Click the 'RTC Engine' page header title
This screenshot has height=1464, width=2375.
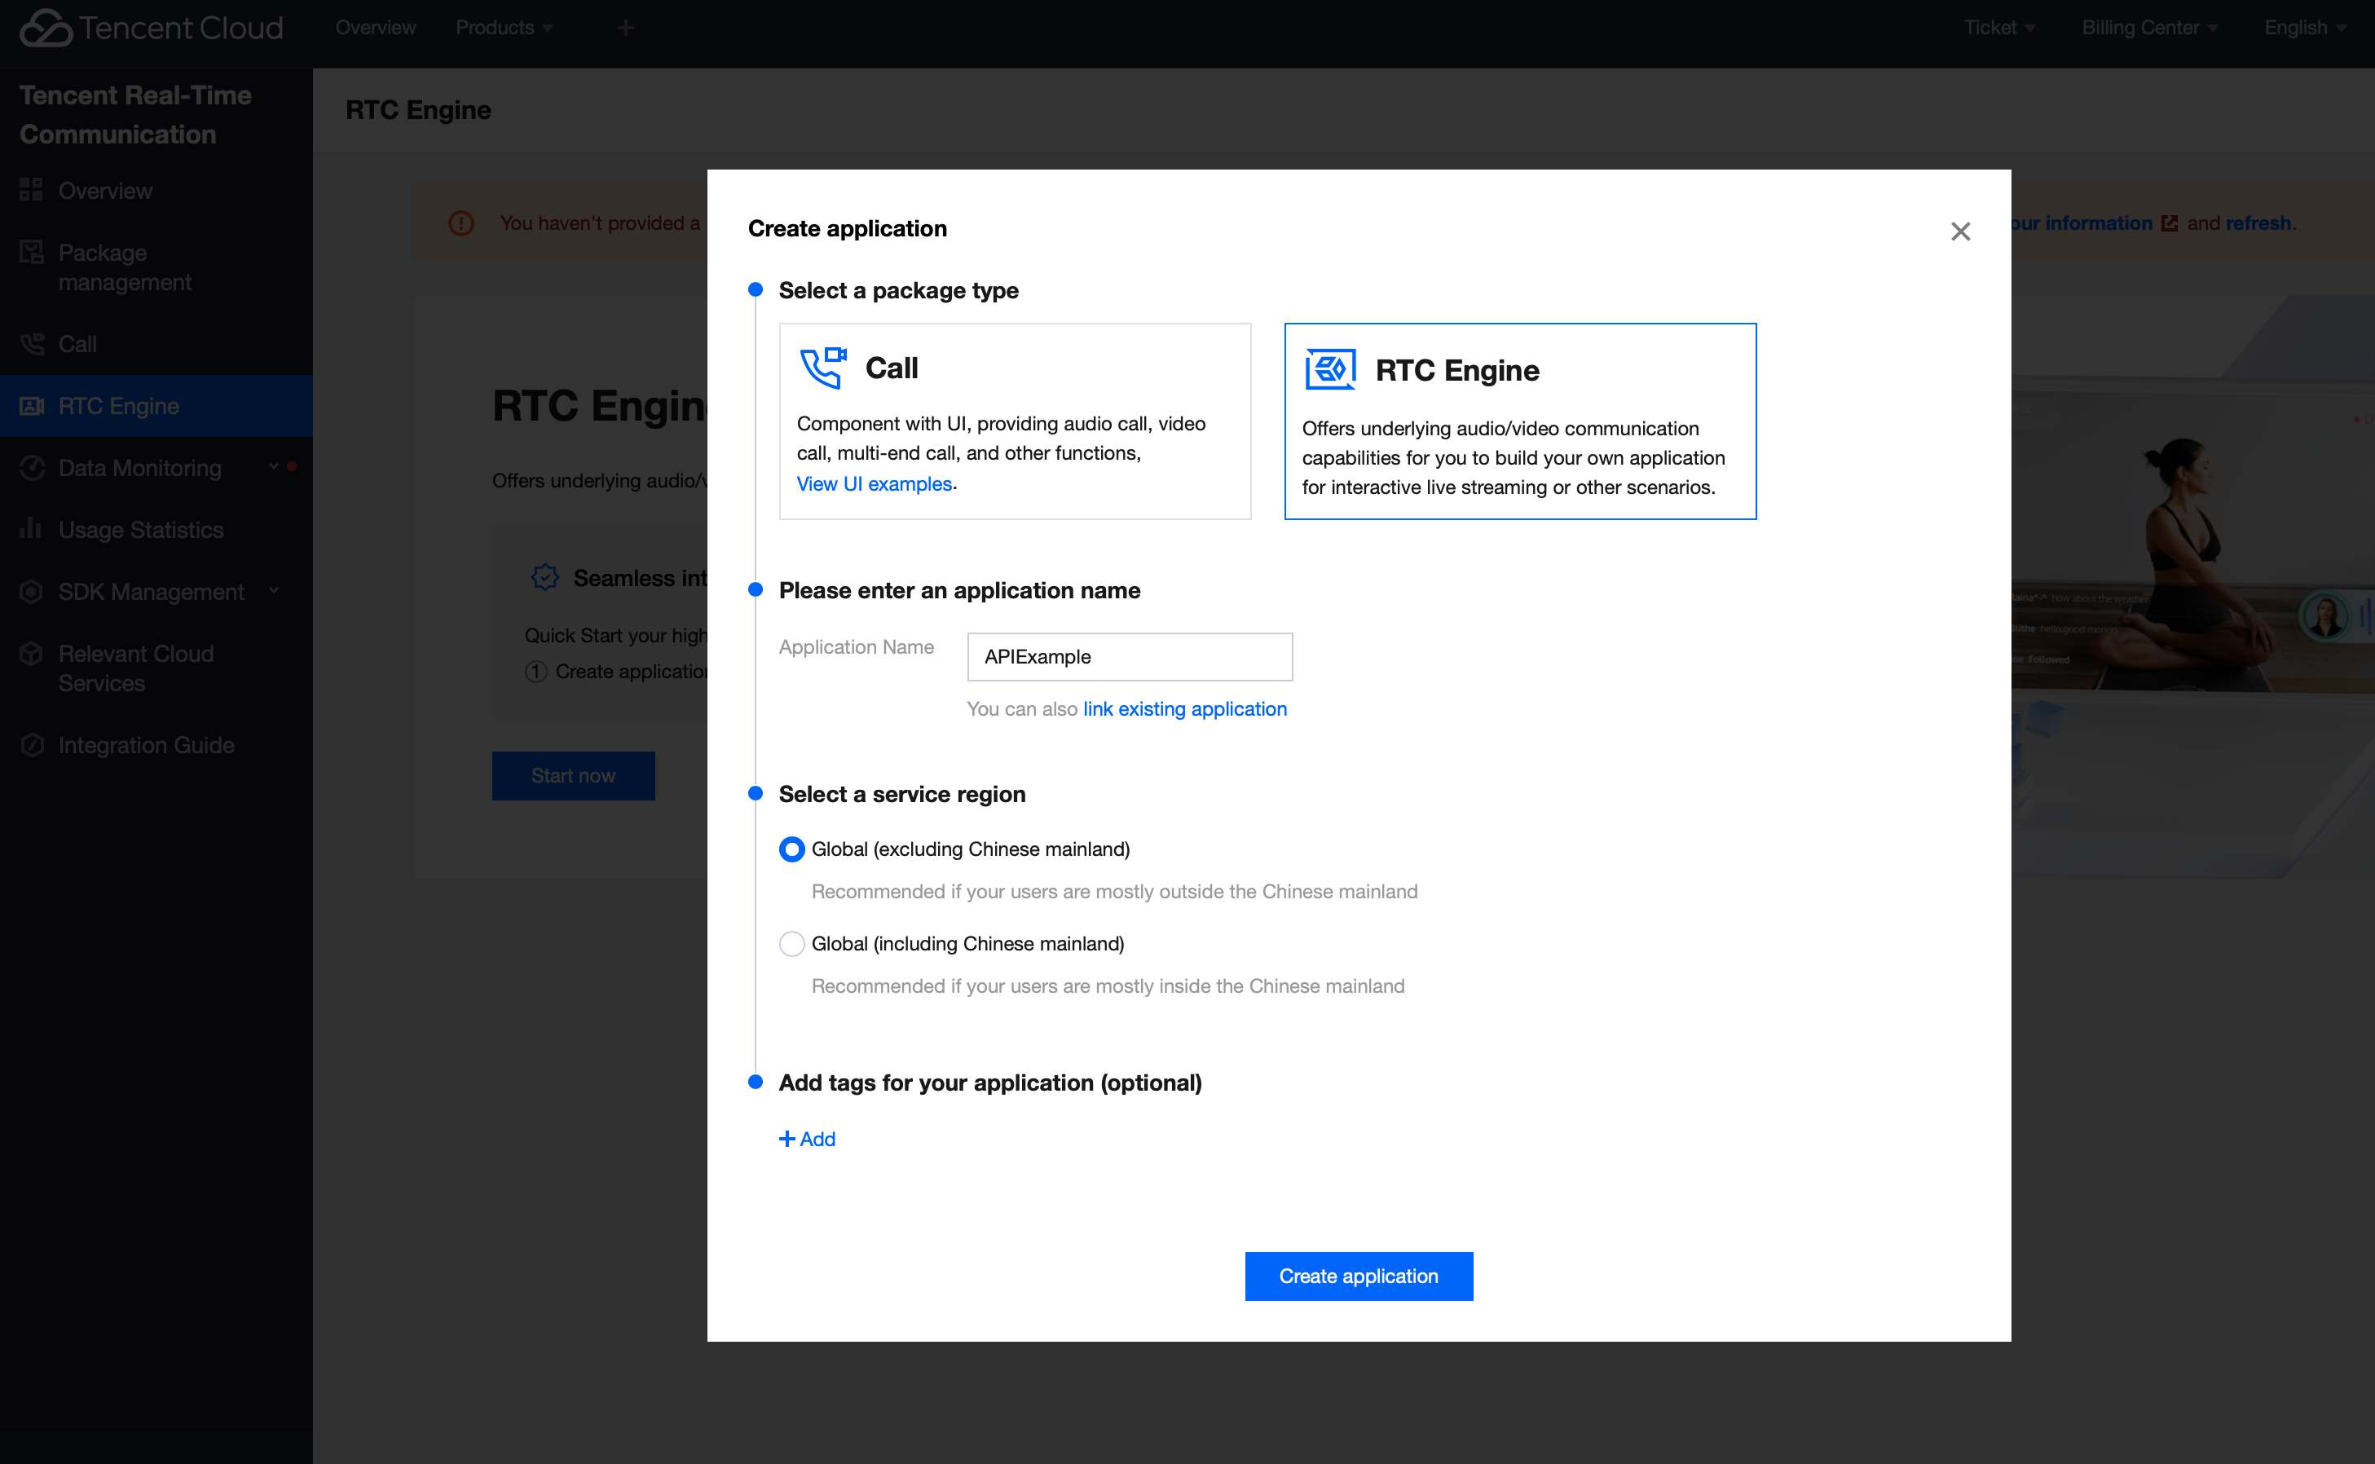tap(418, 110)
